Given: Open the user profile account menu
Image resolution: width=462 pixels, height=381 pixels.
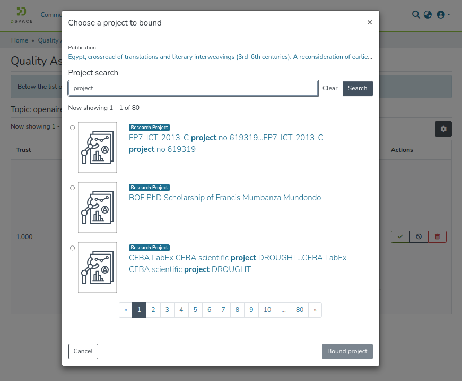Looking at the screenshot, I should click(x=442, y=15).
